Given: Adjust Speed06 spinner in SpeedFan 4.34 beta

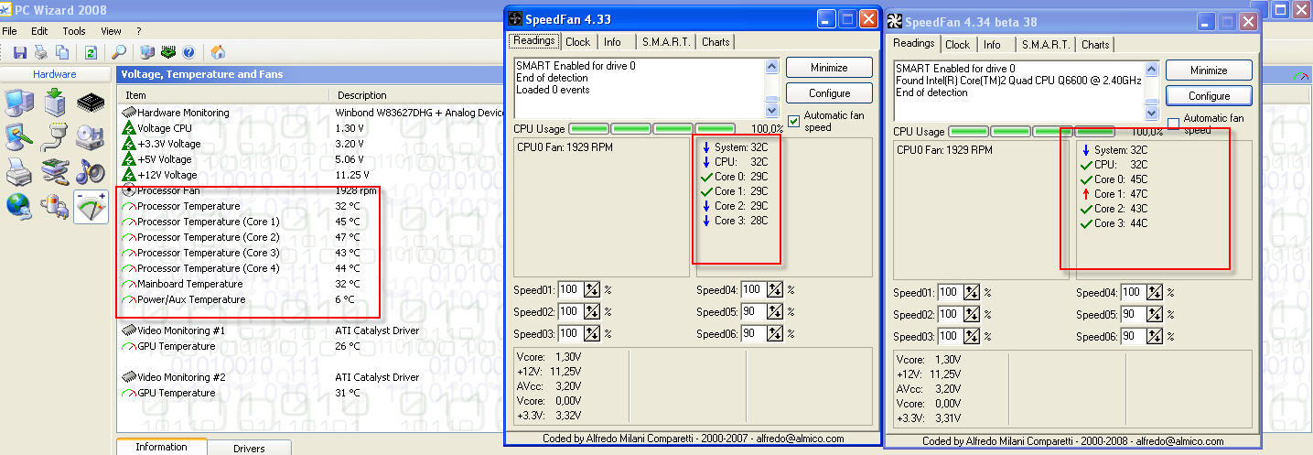Looking at the screenshot, I should coord(1155,337).
